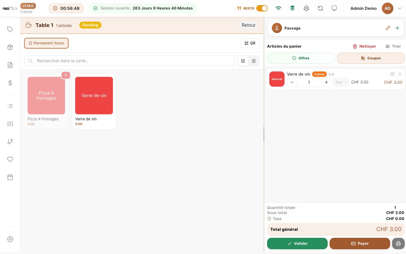Click the Retour button
Viewport: 406px width, 254px height.
(x=249, y=25)
